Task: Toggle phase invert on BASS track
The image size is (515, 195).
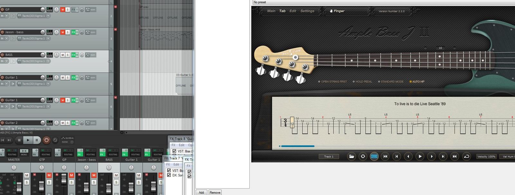Action: point(82,55)
